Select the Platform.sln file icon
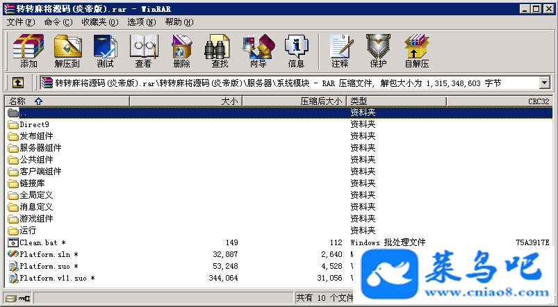The width and height of the screenshot is (558, 307). (x=13, y=254)
